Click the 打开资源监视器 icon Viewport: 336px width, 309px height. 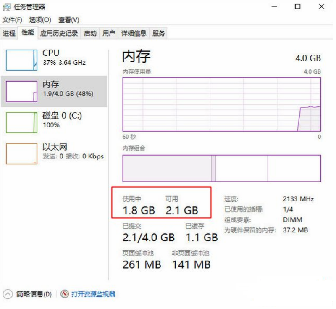point(66,294)
